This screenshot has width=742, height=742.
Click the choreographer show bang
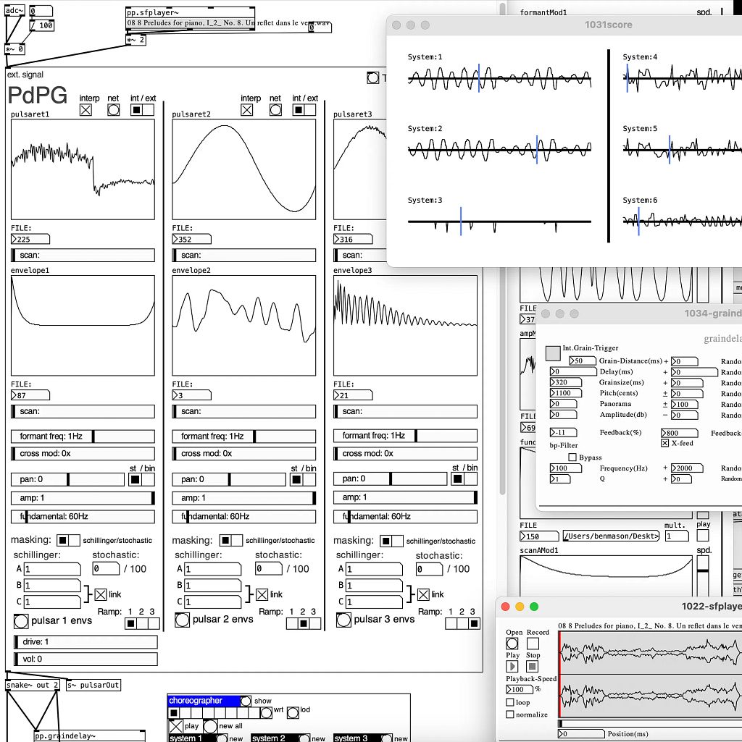tap(246, 701)
